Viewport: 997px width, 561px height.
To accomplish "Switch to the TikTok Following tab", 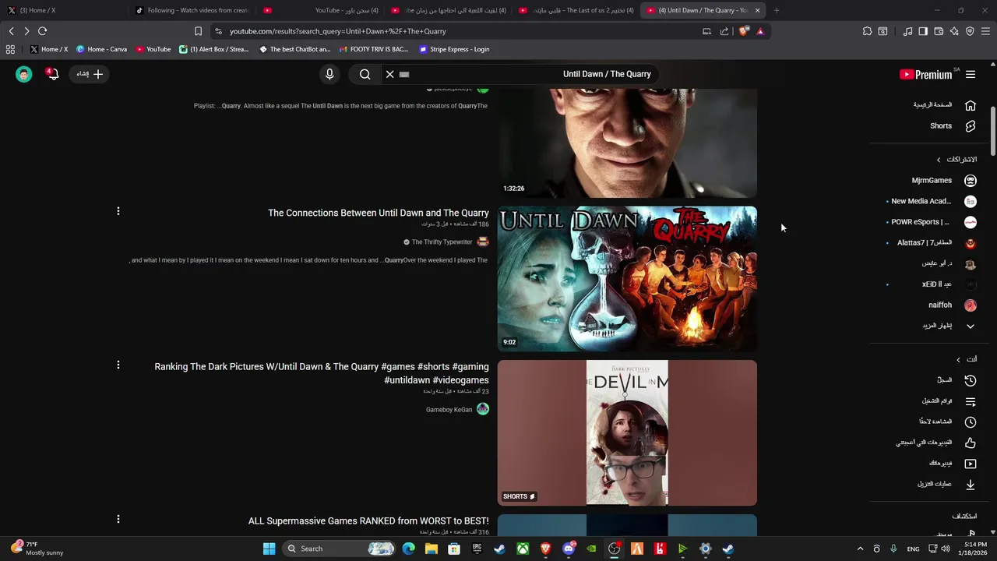I will [x=192, y=10].
